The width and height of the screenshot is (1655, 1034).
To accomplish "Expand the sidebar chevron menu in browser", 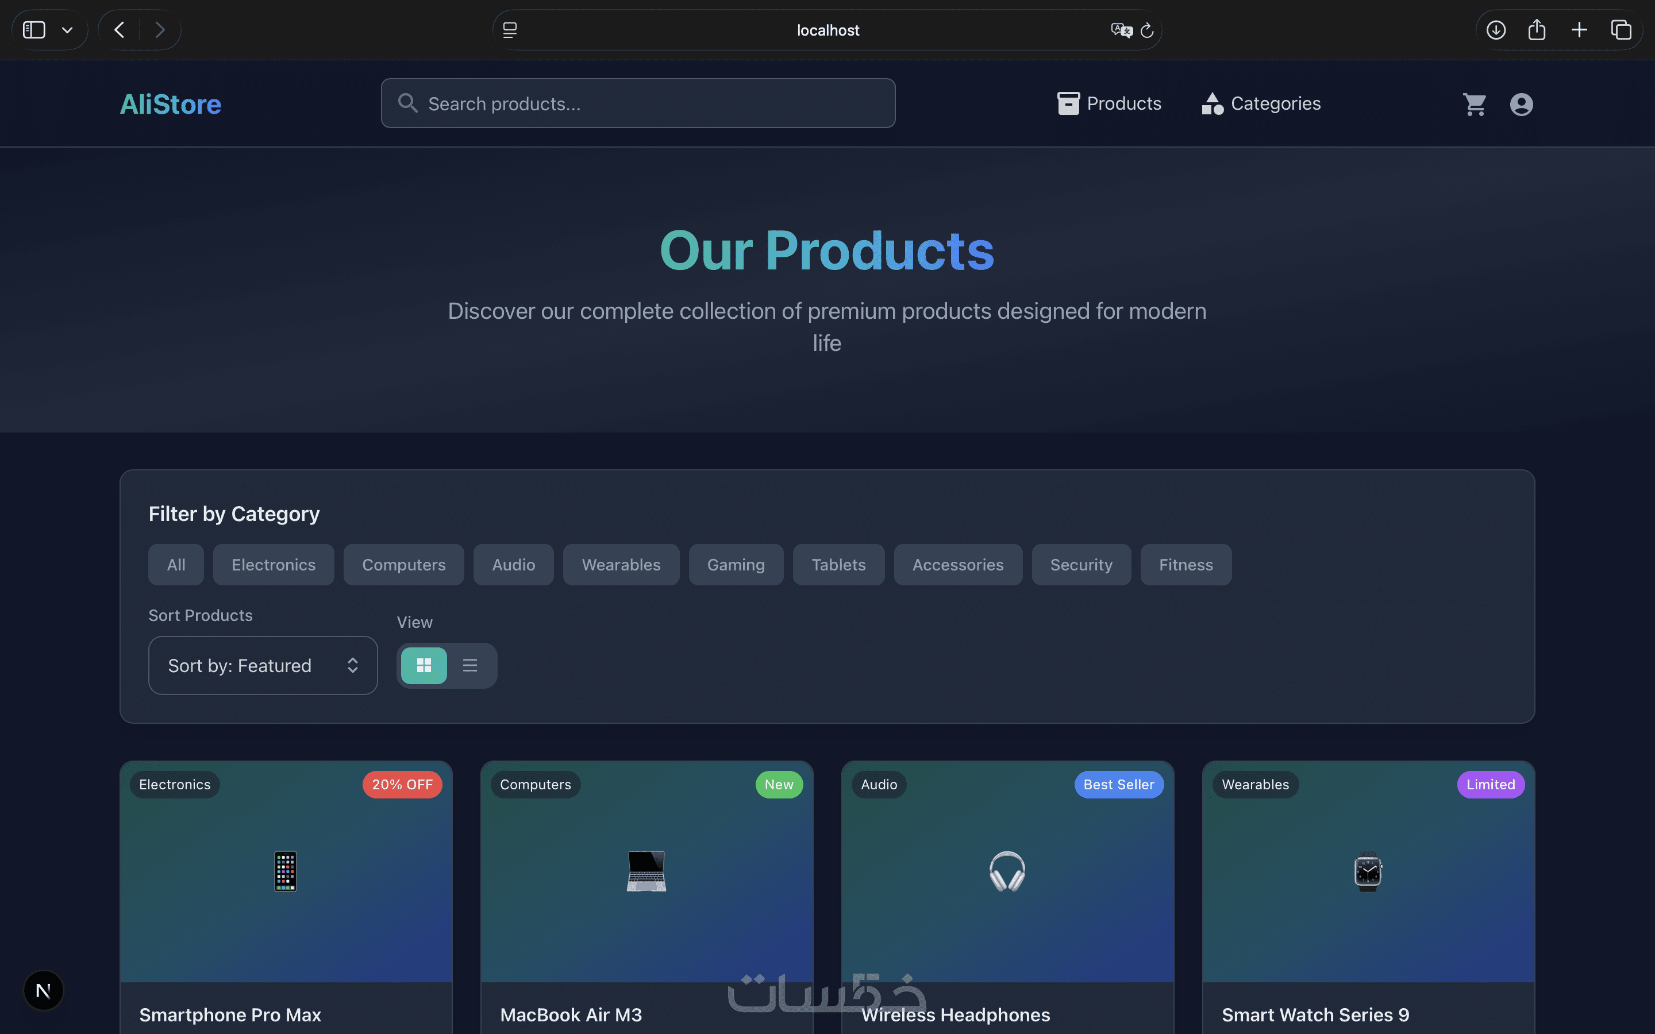I will coord(67,30).
